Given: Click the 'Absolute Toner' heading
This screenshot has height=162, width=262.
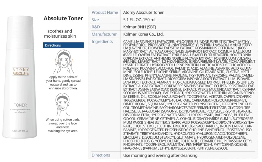Looking at the screenshot, I should [63, 18].
